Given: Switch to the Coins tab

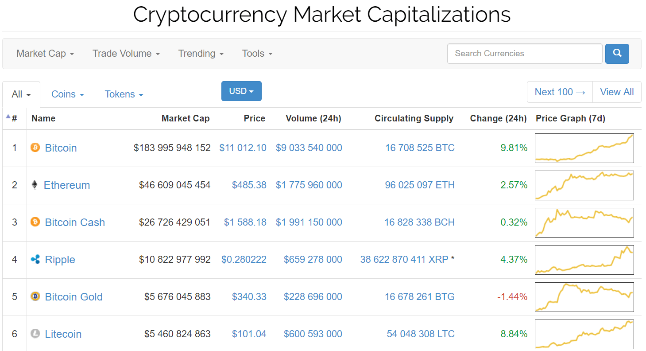Looking at the screenshot, I should (68, 94).
